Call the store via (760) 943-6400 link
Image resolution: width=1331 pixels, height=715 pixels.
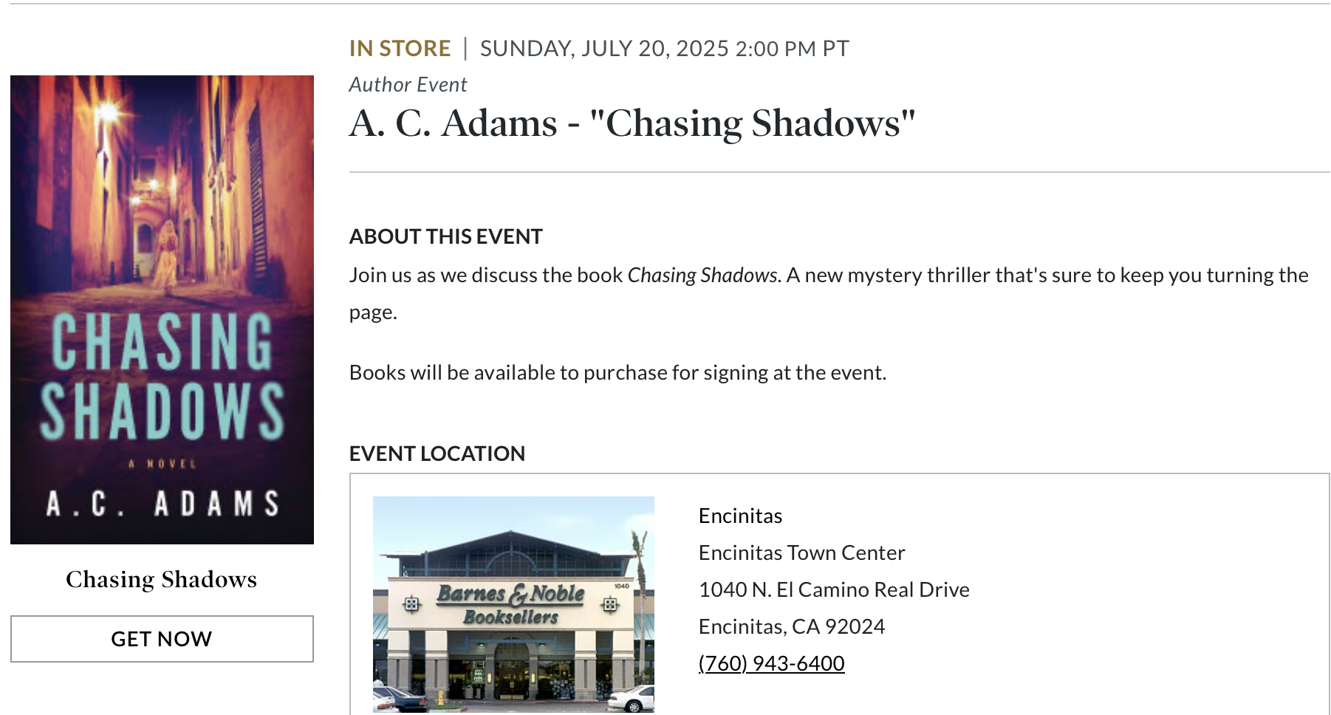[x=771, y=663]
